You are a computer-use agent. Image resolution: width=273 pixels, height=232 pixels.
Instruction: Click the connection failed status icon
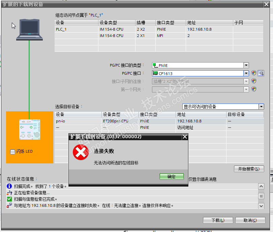(x=9, y=205)
